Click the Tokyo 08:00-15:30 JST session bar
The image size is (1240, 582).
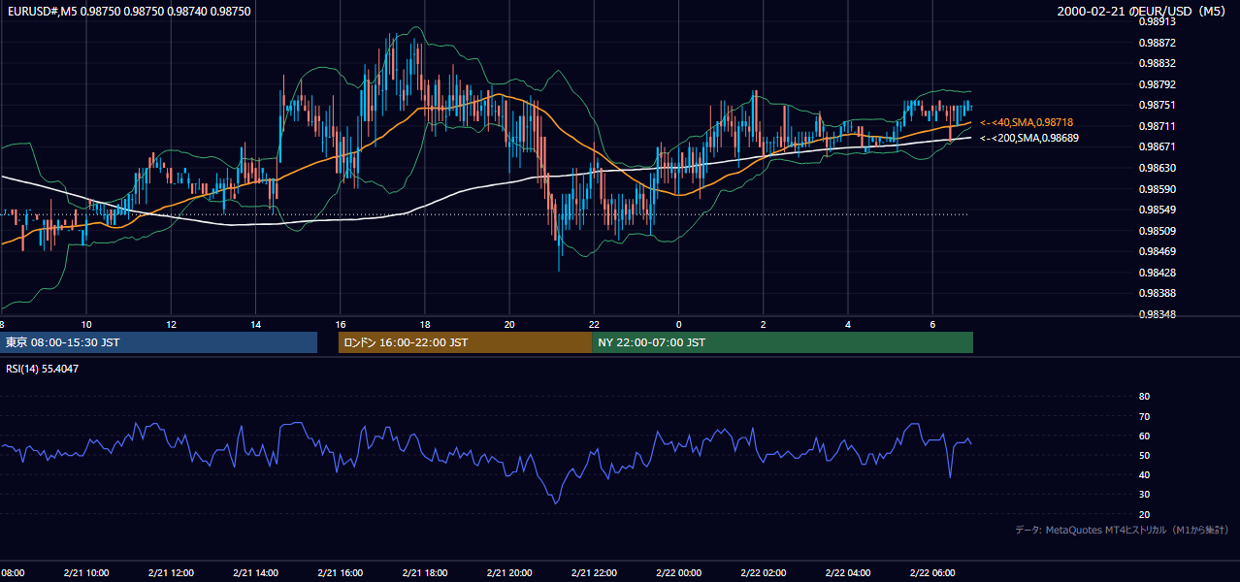coord(158,342)
